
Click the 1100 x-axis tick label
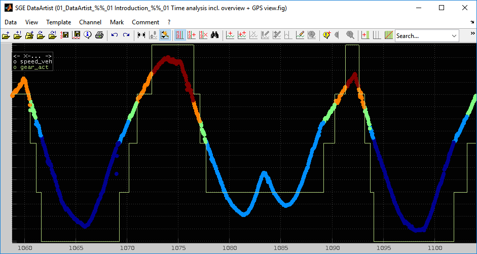pos(434,248)
